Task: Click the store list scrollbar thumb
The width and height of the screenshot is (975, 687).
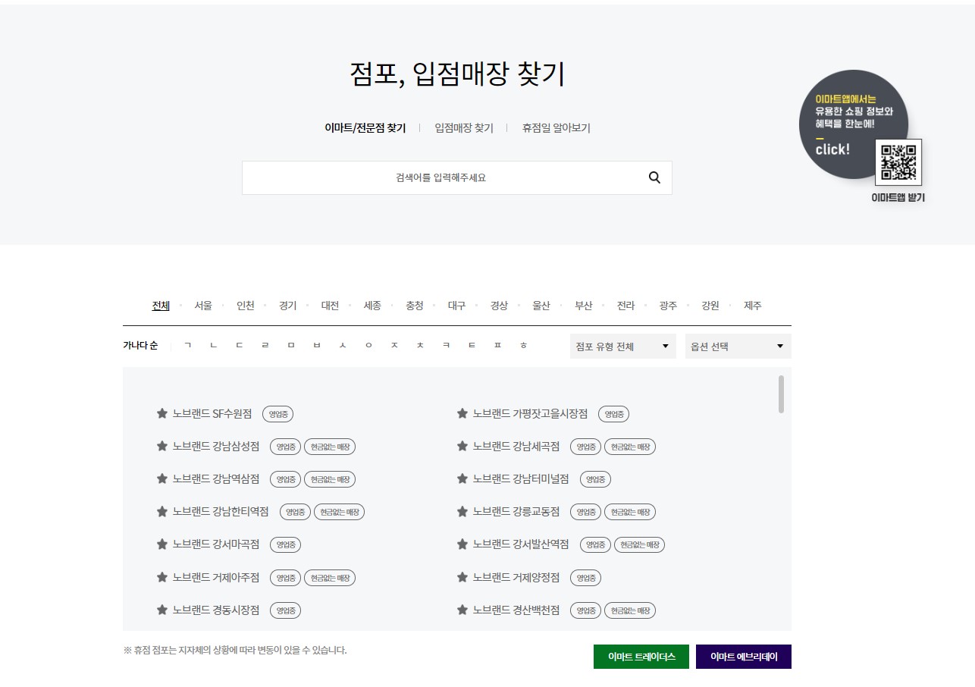Action: [781, 394]
